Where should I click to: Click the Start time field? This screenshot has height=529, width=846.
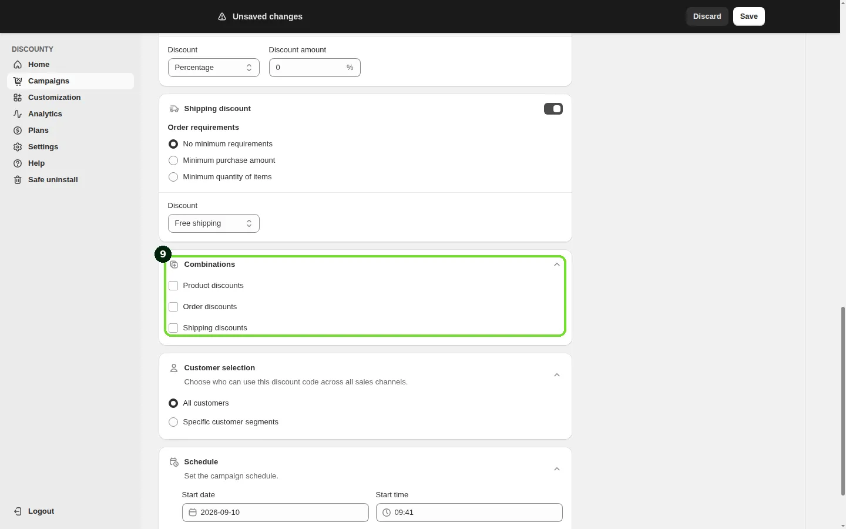[469, 513]
